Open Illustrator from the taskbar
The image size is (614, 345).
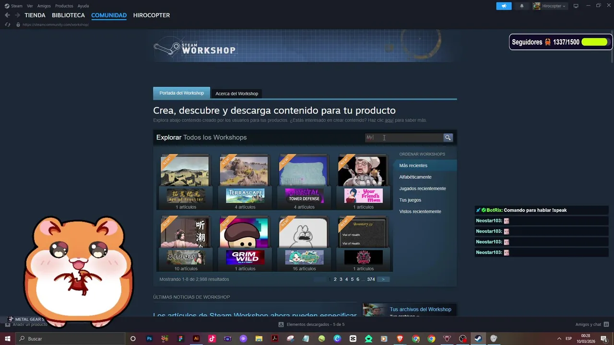pyautogui.click(x=196, y=339)
